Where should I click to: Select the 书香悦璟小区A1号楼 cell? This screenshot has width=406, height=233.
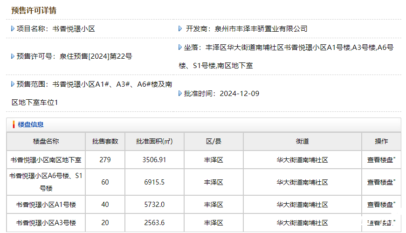point(46,205)
